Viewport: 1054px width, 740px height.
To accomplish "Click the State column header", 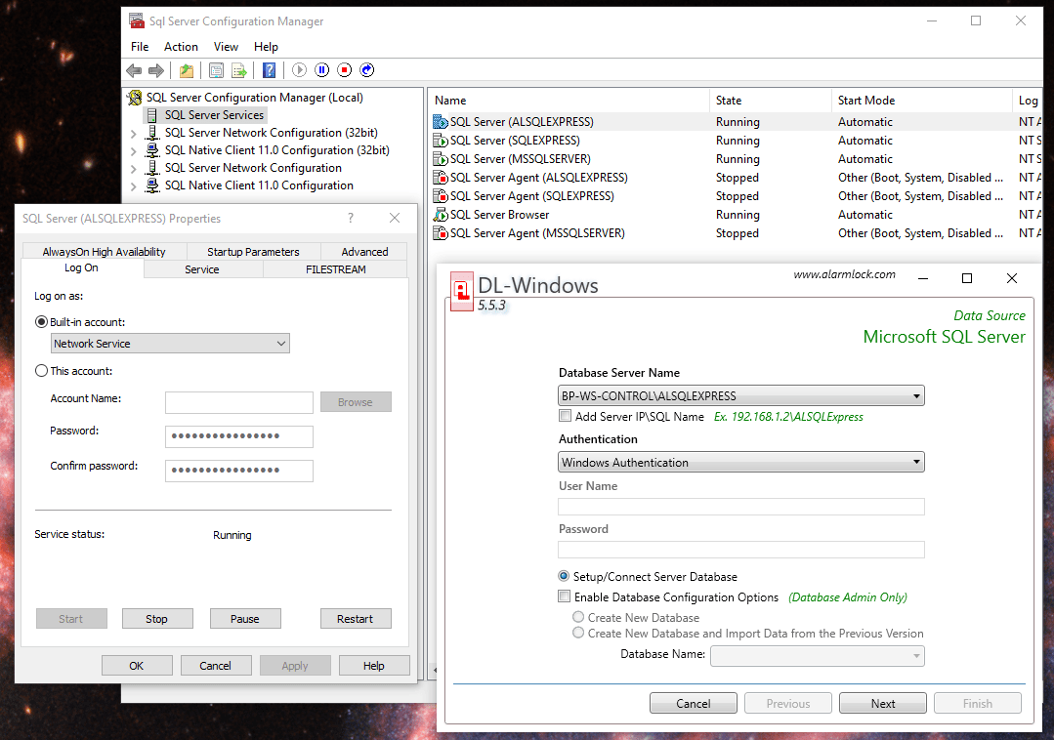I will (x=771, y=100).
